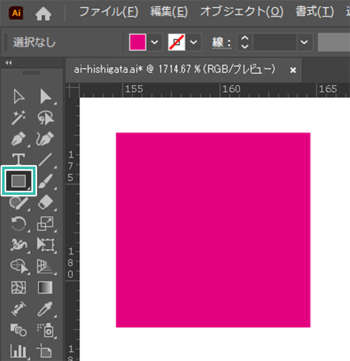
Task: Choose the Magic Wand tool
Action: 19,118
